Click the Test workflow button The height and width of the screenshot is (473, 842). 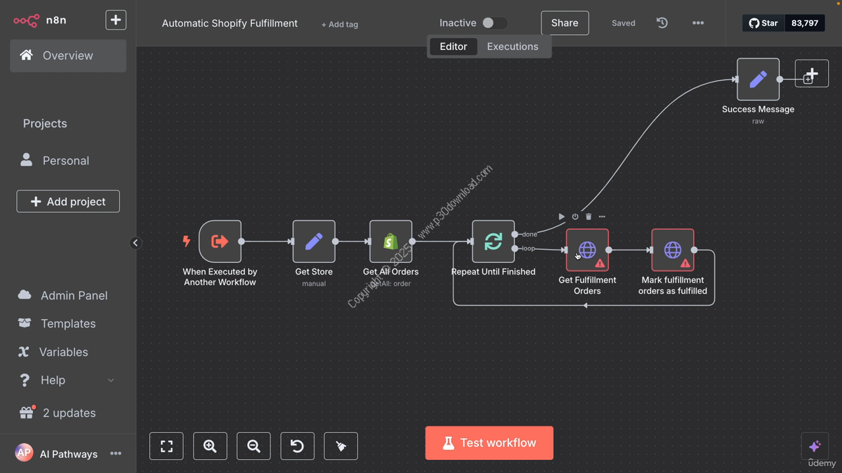click(x=489, y=443)
